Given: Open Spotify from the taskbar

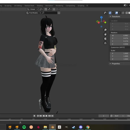Looking at the screenshot, I should click(x=24, y=127).
